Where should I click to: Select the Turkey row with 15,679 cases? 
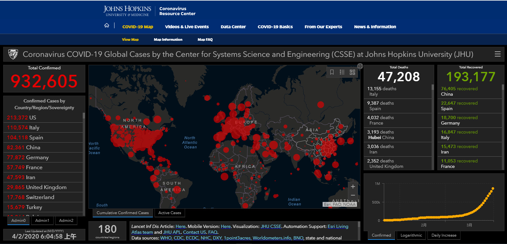[x=43, y=207]
